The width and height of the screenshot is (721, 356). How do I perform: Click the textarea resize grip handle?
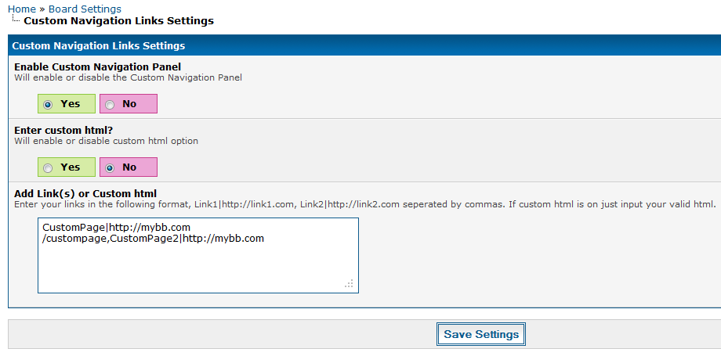coord(350,284)
